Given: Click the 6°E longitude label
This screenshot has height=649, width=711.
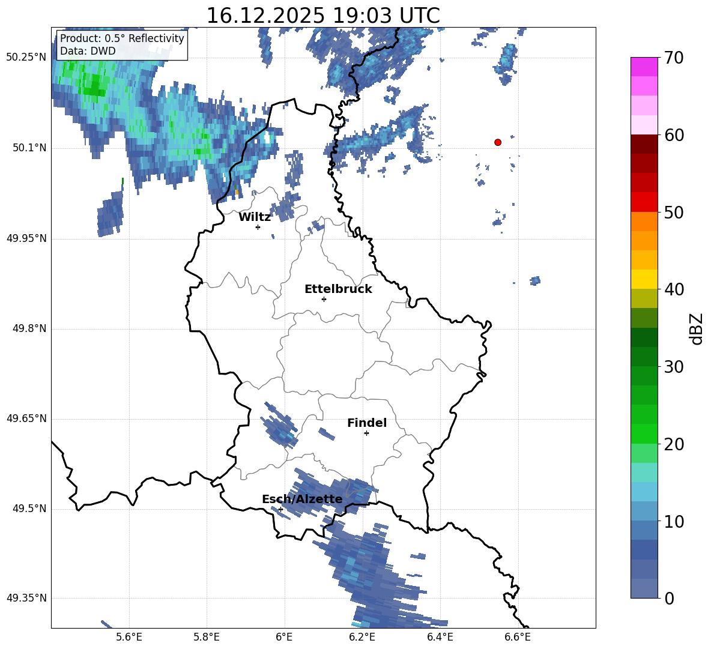Looking at the screenshot, I should coord(284,637).
